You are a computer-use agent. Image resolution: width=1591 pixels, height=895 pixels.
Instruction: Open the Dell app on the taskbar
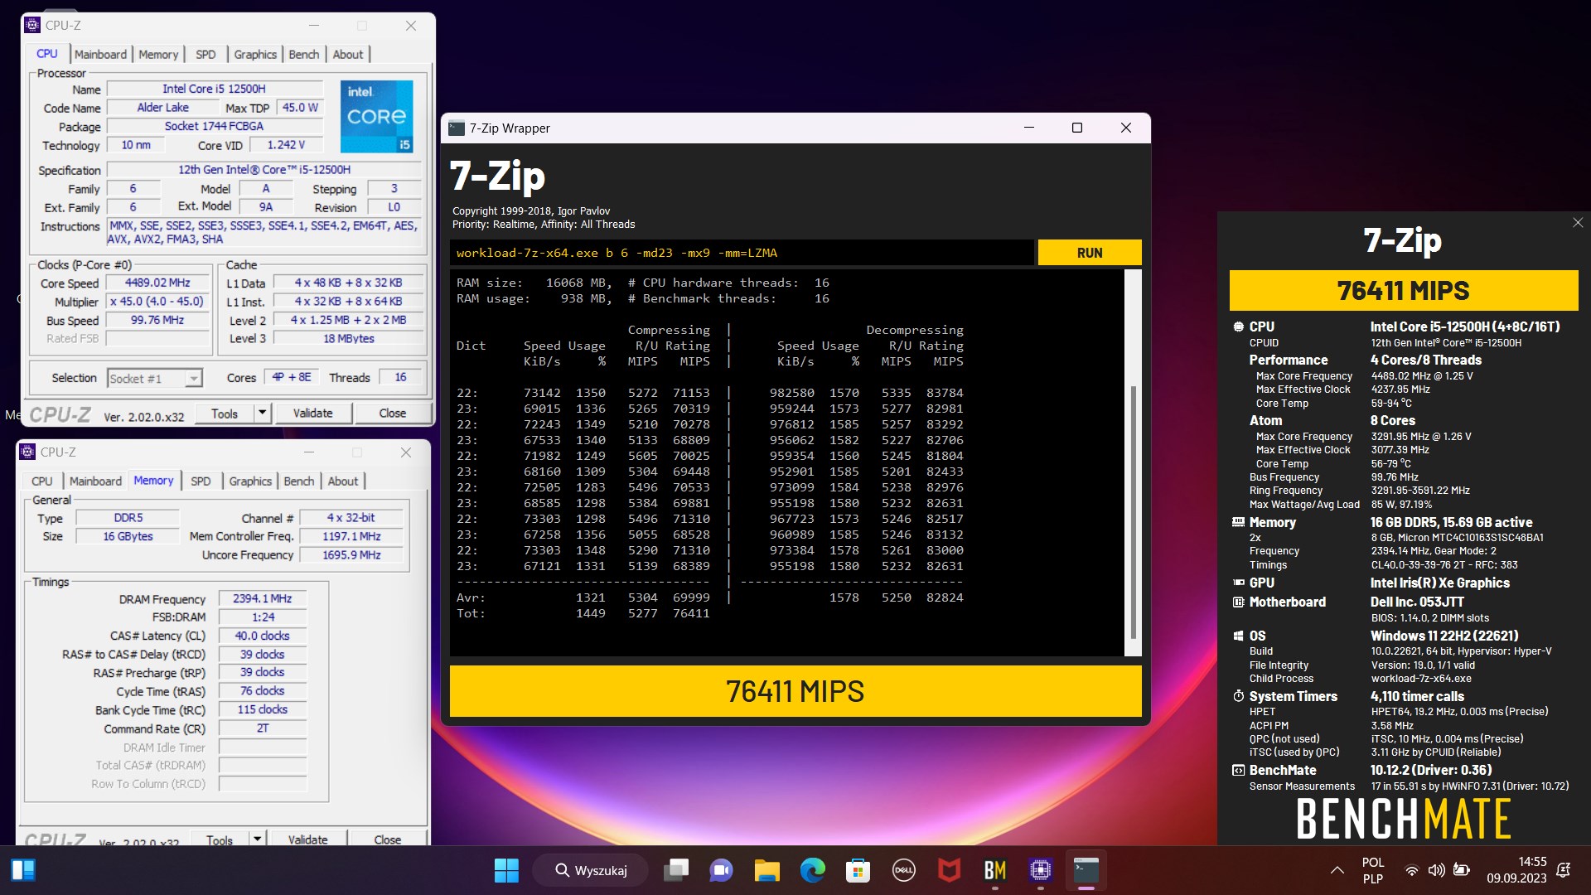tap(903, 870)
